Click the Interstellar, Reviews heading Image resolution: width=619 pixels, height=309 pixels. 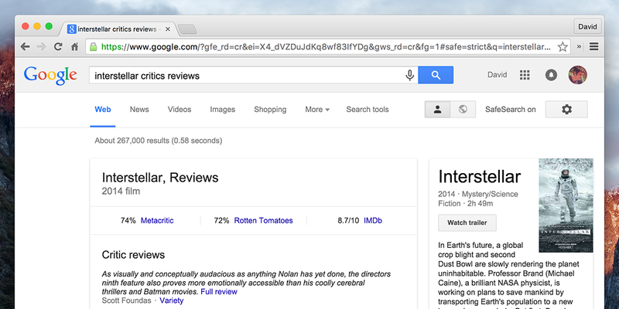(x=160, y=178)
